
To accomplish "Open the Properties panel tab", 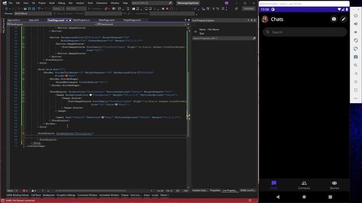I will [x=215, y=191].
